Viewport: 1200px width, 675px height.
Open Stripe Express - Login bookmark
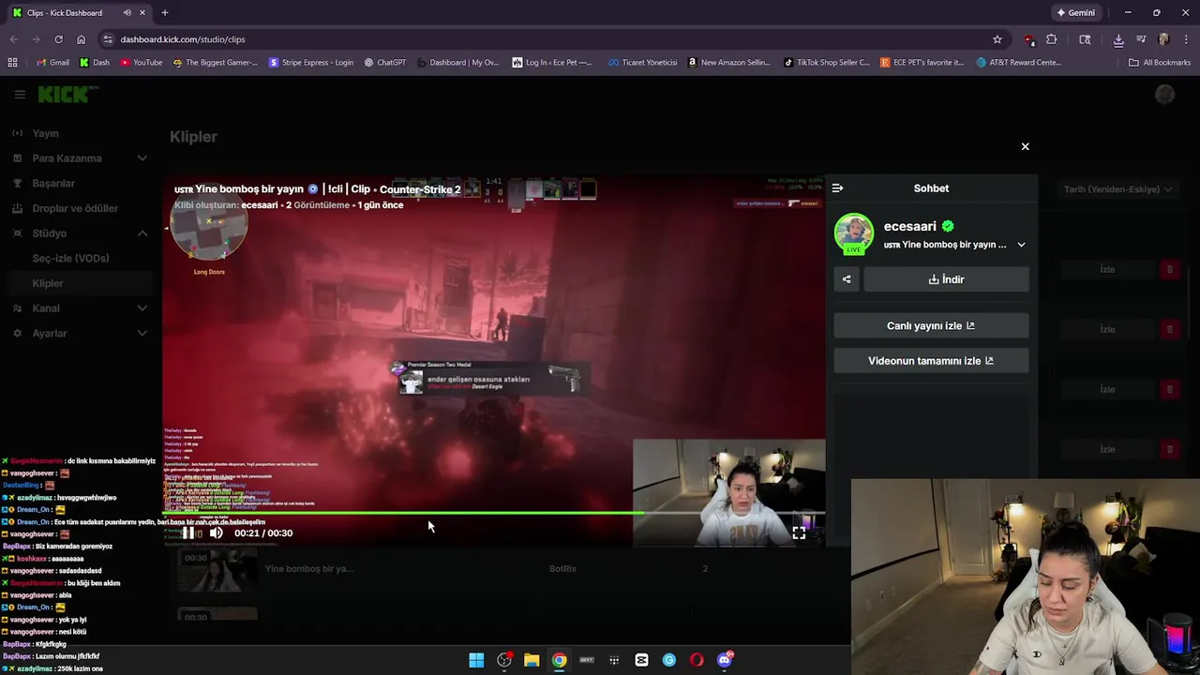(311, 63)
